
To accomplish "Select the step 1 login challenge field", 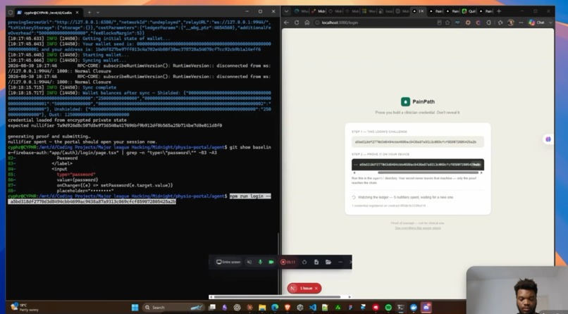I will [418, 142].
